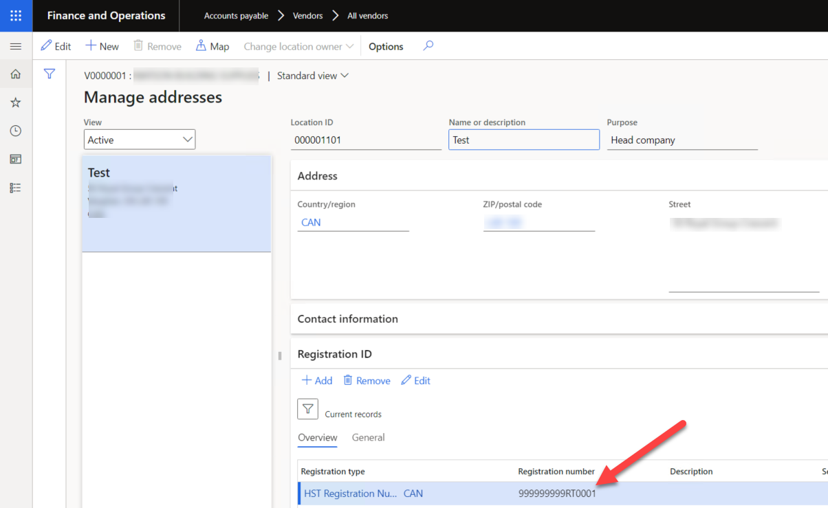The image size is (828, 508).
Task: Click the Description column header
Action: [x=691, y=472]
